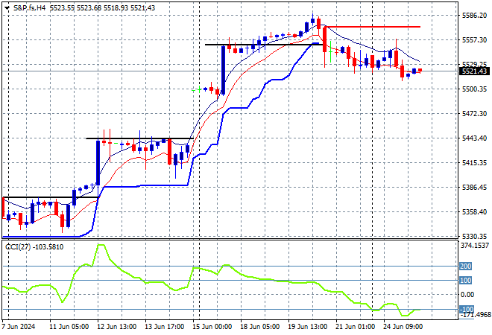Screen dimensions: 492x335
Task: Click the 5330.35 price axis label
Action: click(x=474, y=236)
